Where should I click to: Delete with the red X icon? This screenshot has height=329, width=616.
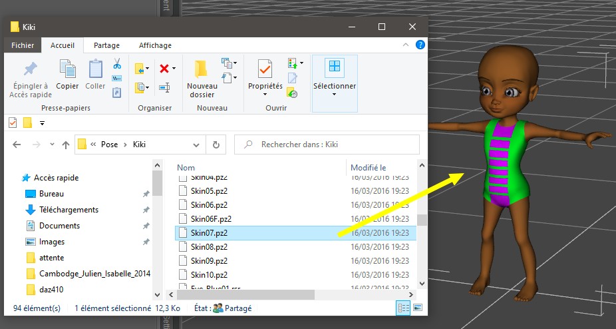tap(164, 69)
